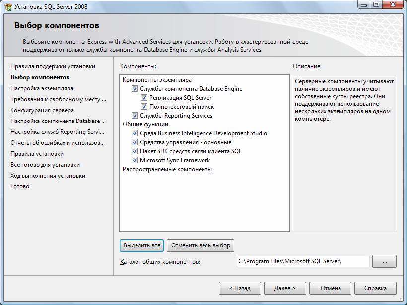Toggle the full-text search (Полнотекстовый поиск) checkbox
407x305 pixels.
pyautogui.click(x=144, y=107)
